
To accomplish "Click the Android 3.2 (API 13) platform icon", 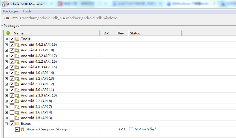I will [17, 78].
